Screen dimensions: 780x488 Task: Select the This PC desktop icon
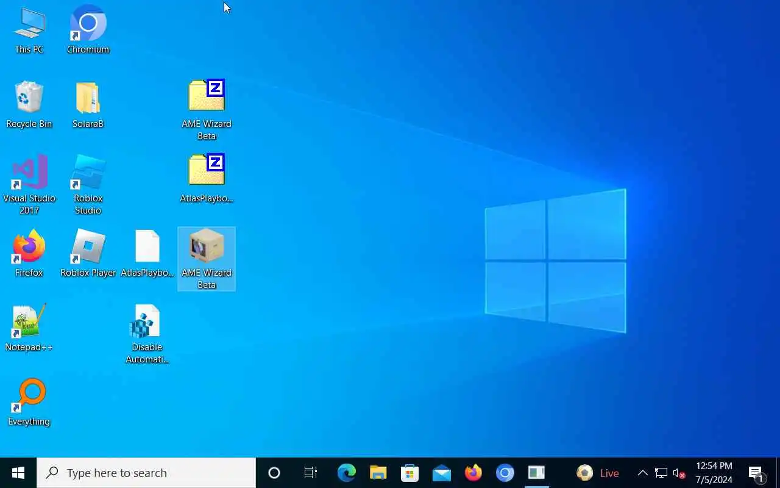pos(29,30)
